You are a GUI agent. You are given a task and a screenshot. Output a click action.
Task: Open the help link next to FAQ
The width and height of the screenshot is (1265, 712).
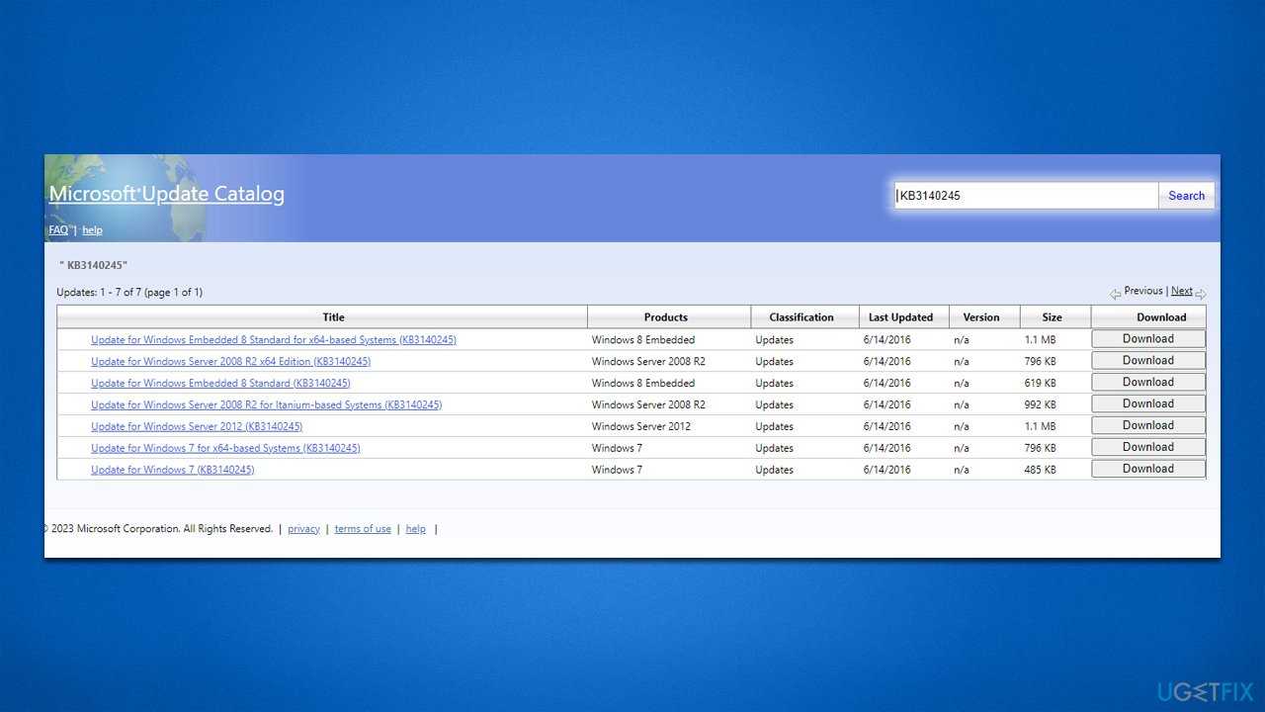[92, 230]
